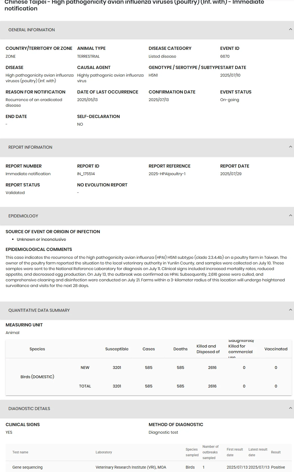Collapse General Information using its chevron icon
294x472 pixels.
(x=290, y=29)
